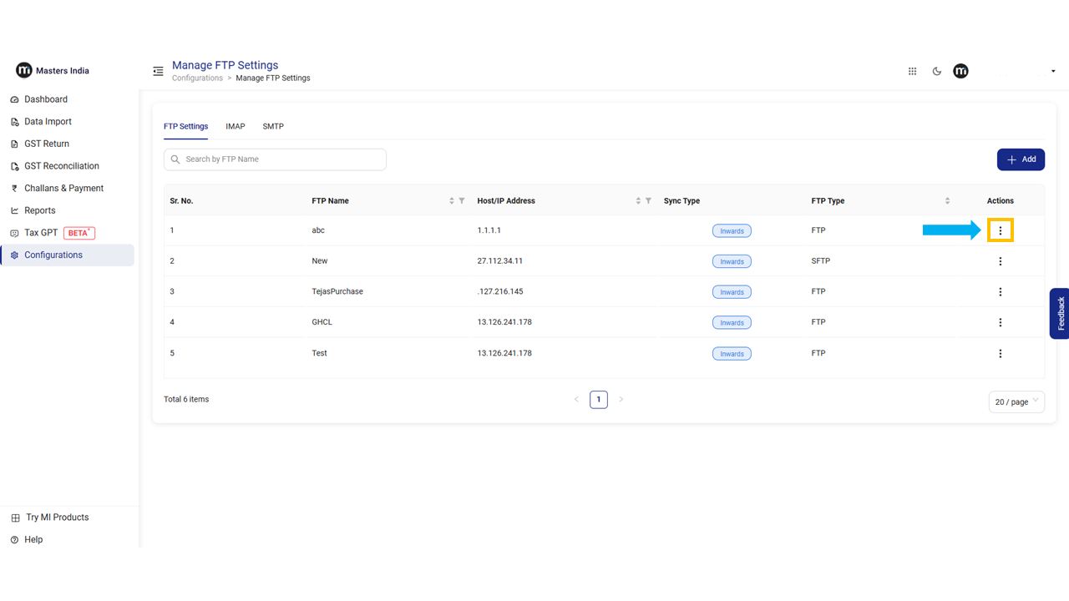The height and width of the screenshot is (601, 1069).
Task: Expand the account dropdown arrow in header
Action: (x=1052, y=72)
